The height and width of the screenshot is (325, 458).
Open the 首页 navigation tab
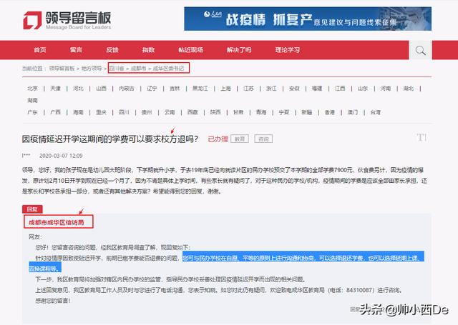pyautogui.click(x=40, y=50)
